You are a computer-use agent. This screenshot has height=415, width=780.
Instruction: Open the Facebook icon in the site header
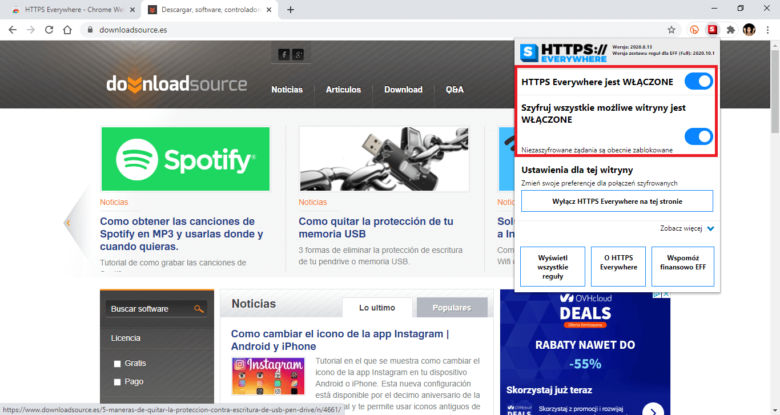[x=284, y=54]
